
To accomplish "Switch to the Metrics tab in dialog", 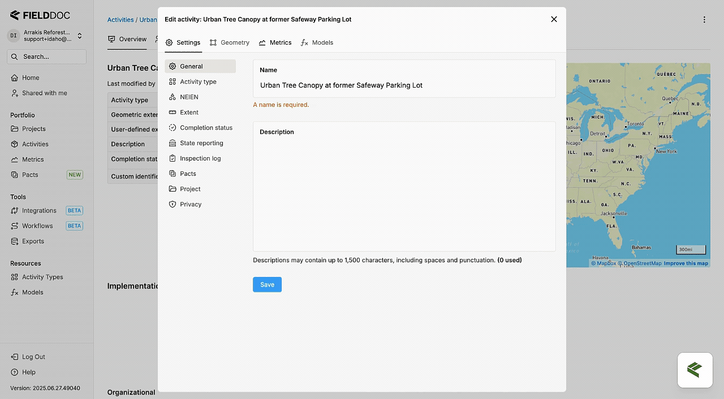I will tap(275, 43).
